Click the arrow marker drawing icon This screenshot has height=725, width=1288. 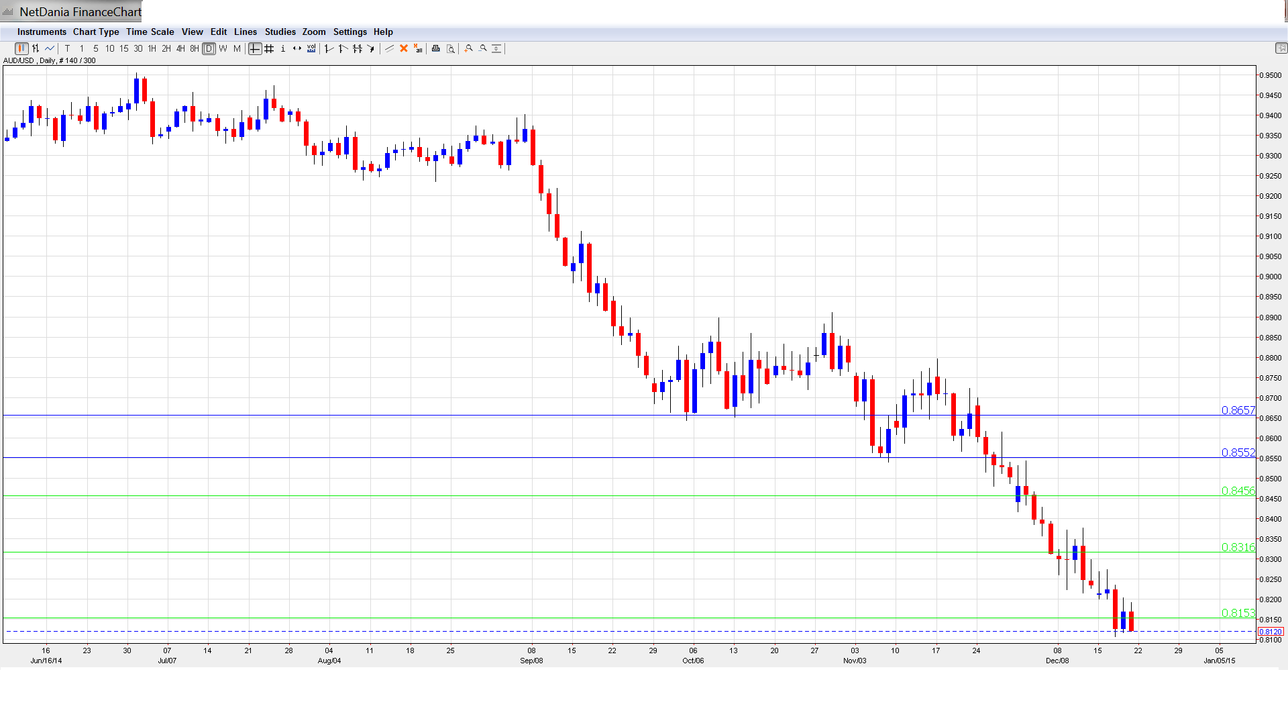tap(371, 48)
